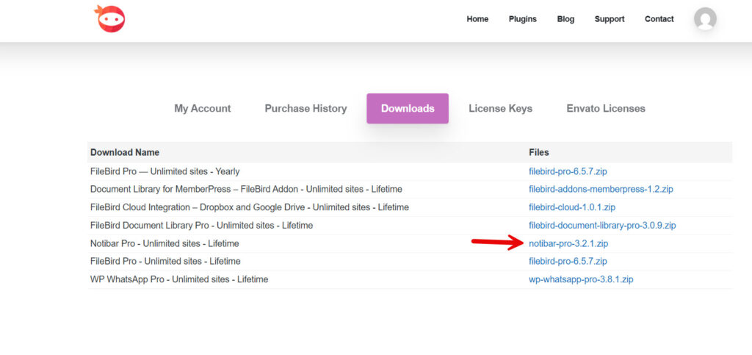
Task: Select the Downloads tab
Action: click(408, 109)
